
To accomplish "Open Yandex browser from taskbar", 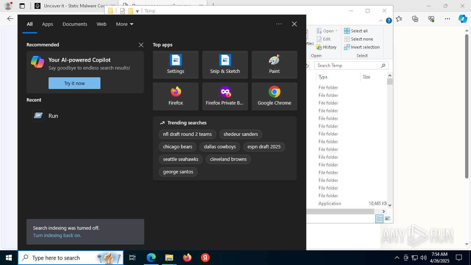I will [x=205, y=258].
